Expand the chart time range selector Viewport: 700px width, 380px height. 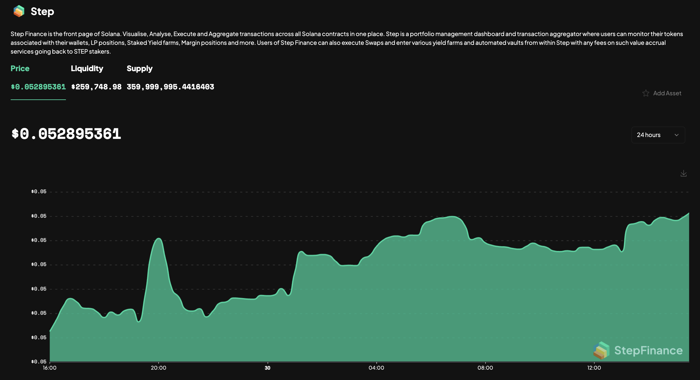tap(658, 135)
